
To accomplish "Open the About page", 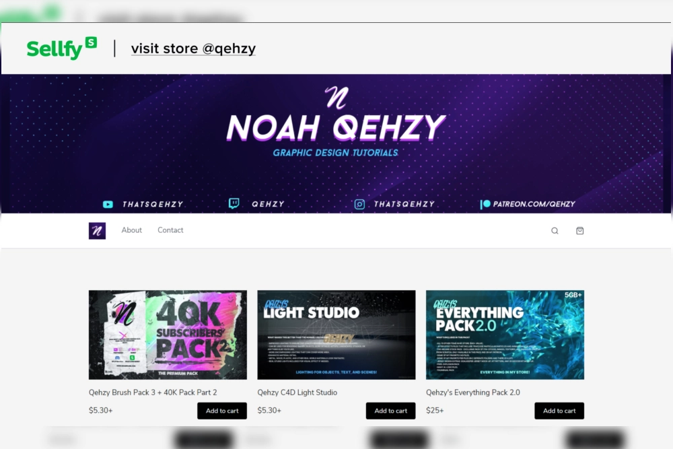I will tap(131, 230).
